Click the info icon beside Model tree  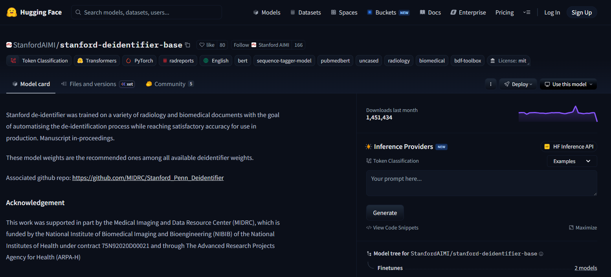pos(541,254)
